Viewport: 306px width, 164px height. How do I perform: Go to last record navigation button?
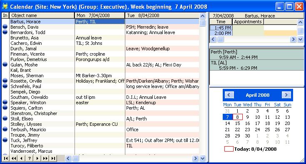(x=53, y=158)
